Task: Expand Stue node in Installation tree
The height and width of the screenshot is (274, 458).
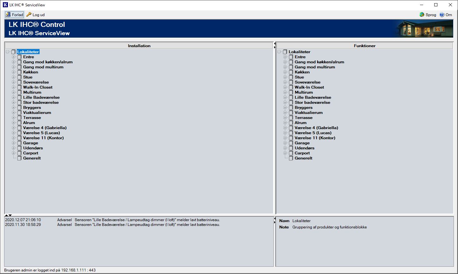Action: (x=14, y=77)
